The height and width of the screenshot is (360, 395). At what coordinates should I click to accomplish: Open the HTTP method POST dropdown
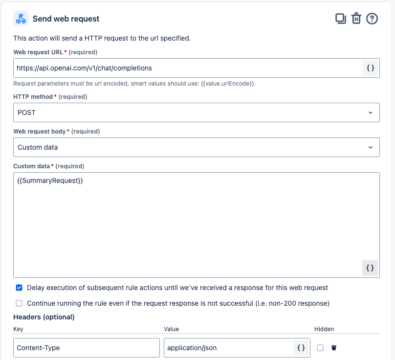coord(196,112)
